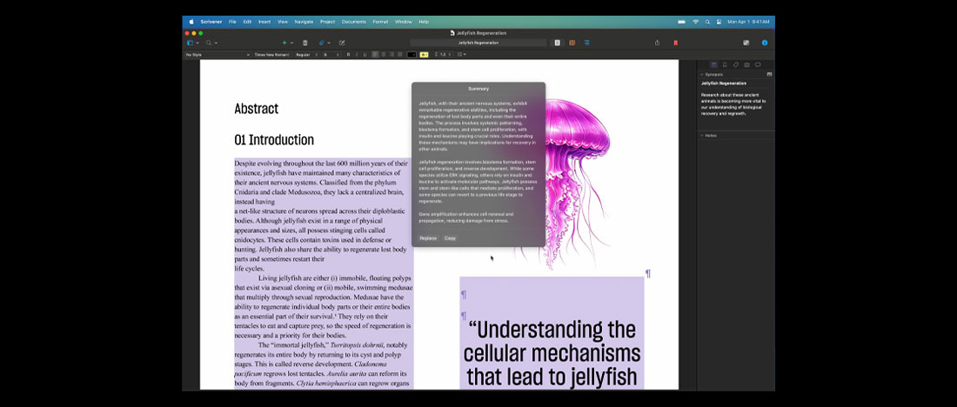Toggle bold formatting
Viewport: 957px width, 407px height.
click(348, 55)
